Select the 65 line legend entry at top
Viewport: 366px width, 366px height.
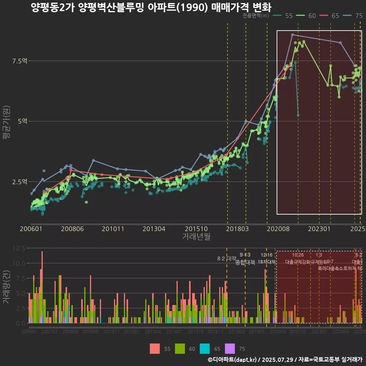[329, 16]
